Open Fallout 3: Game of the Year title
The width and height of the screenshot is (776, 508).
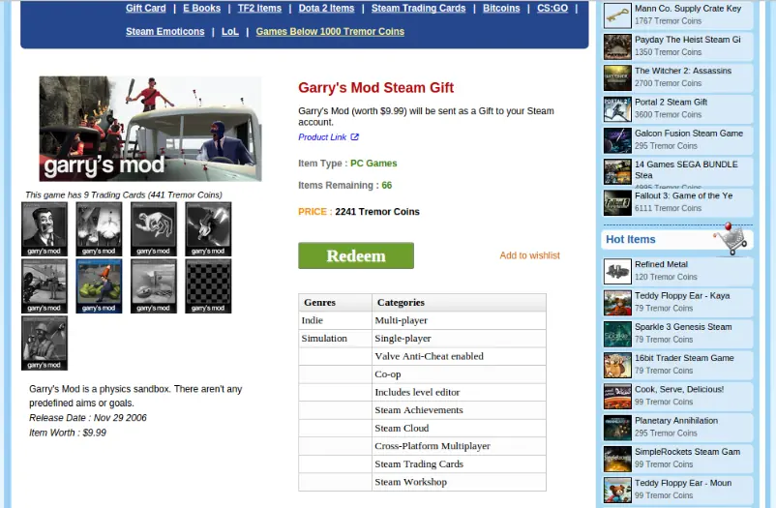(x=683, y=195)
